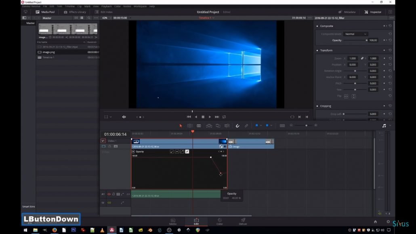Viewport: 416px width, 234px height.
Task: Search the media pool with magnifier icon
Action: click(x=89, y=18)
